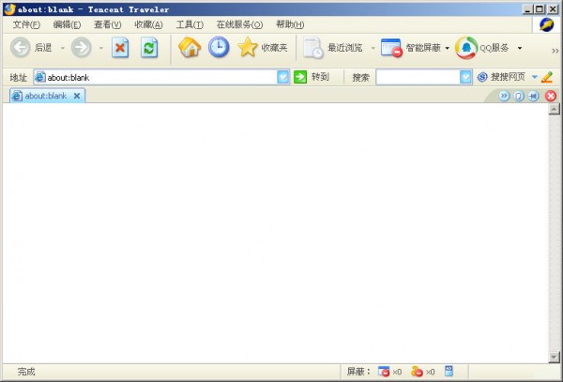Open the 查看(V) menu

[x=107, y=24]
